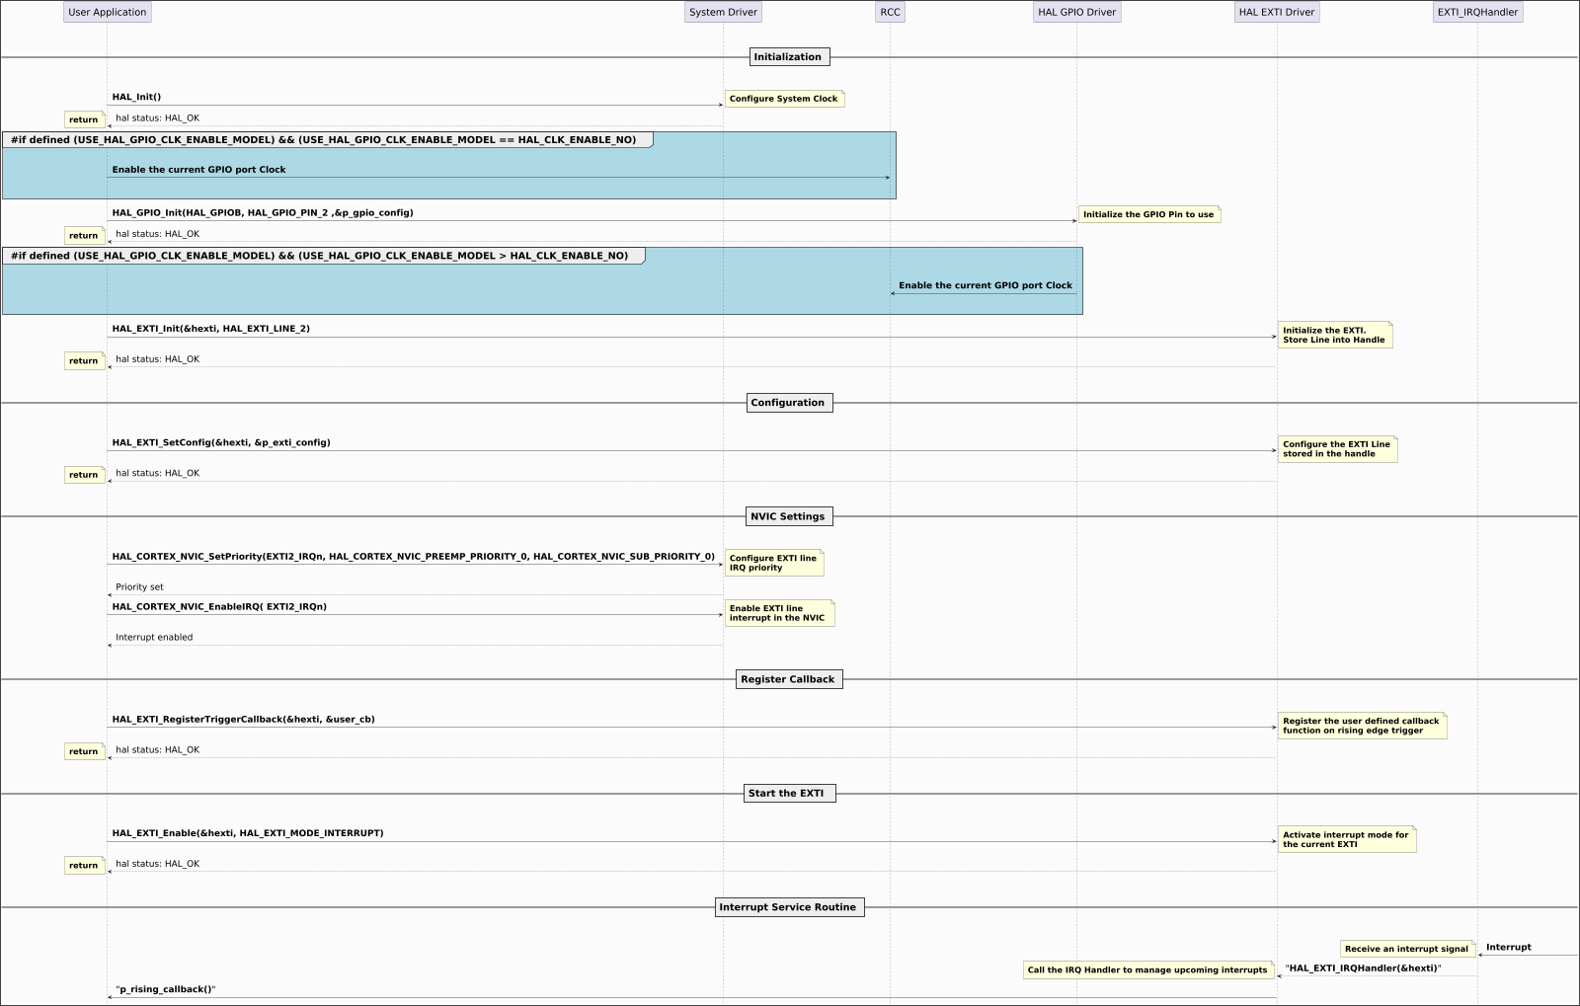Click the Initialization section divider
This screenshot has height=1006, width=1580.
(x=788, y=56)
